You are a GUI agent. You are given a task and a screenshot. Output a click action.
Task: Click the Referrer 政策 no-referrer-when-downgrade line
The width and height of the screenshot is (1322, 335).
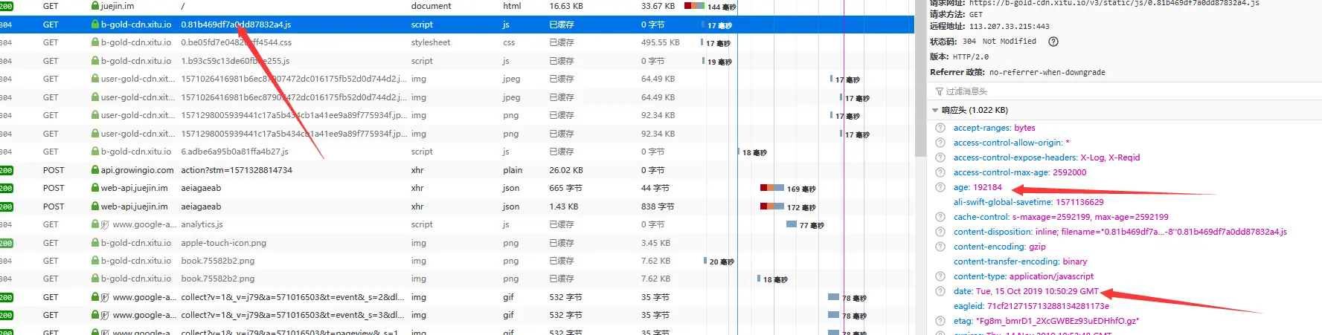(x=1017, y=72)
